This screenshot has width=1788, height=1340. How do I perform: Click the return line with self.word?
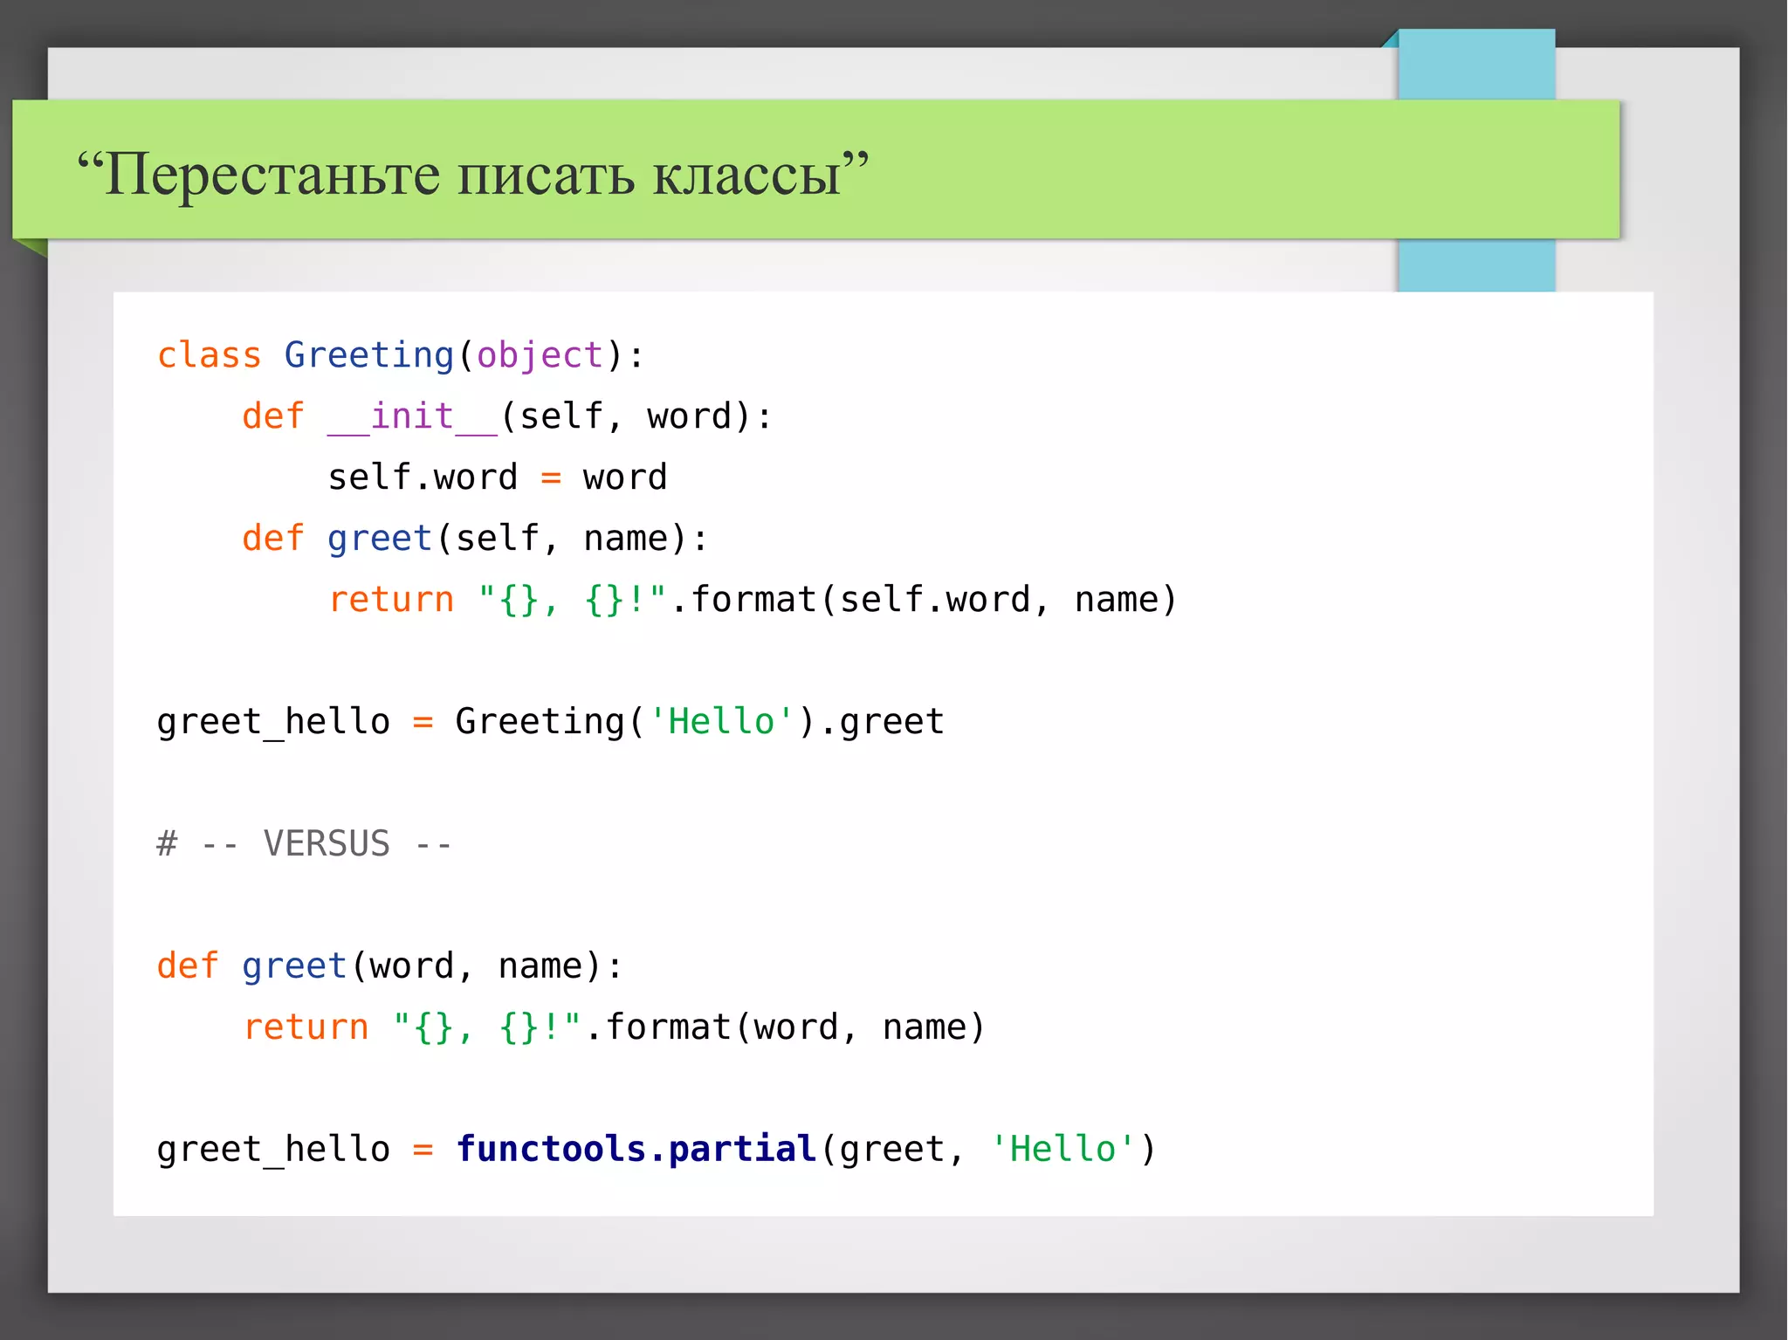click(753, 600)
